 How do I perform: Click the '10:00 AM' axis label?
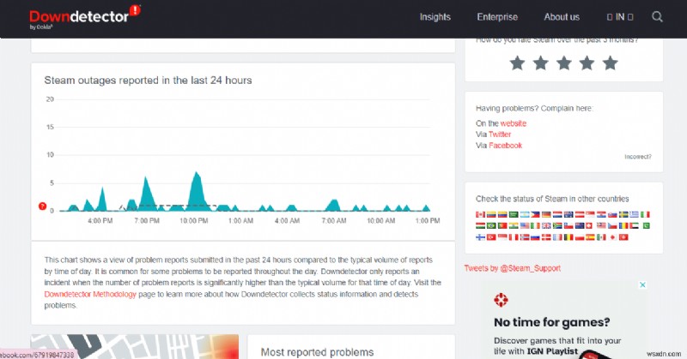pyautogui.click(x=380, y=221)
